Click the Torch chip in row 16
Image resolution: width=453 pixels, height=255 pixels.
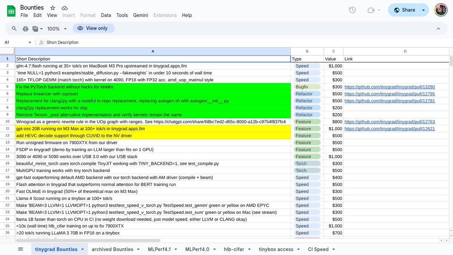click(307, 164)
